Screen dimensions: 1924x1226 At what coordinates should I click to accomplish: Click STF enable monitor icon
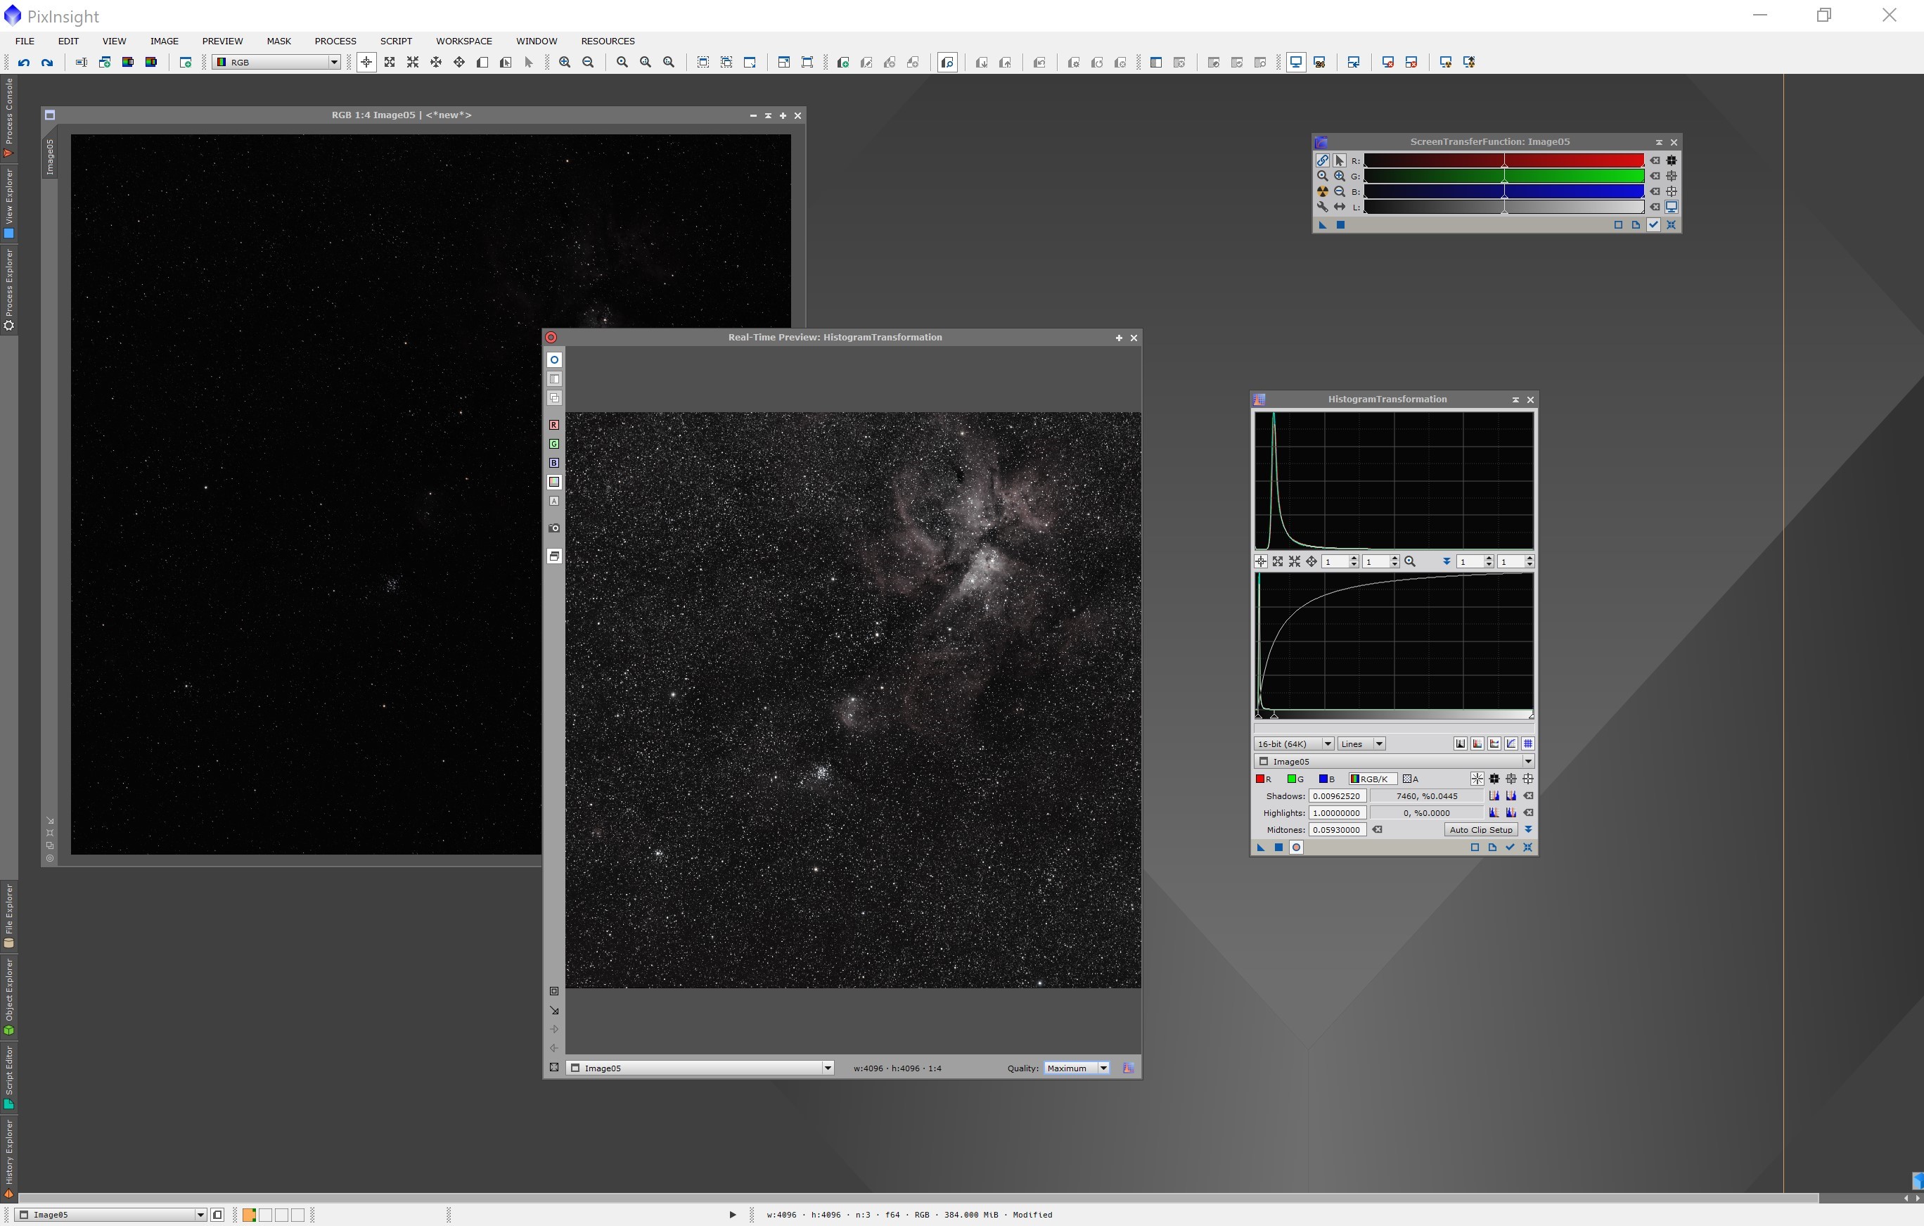click(x=1671, y=207)
